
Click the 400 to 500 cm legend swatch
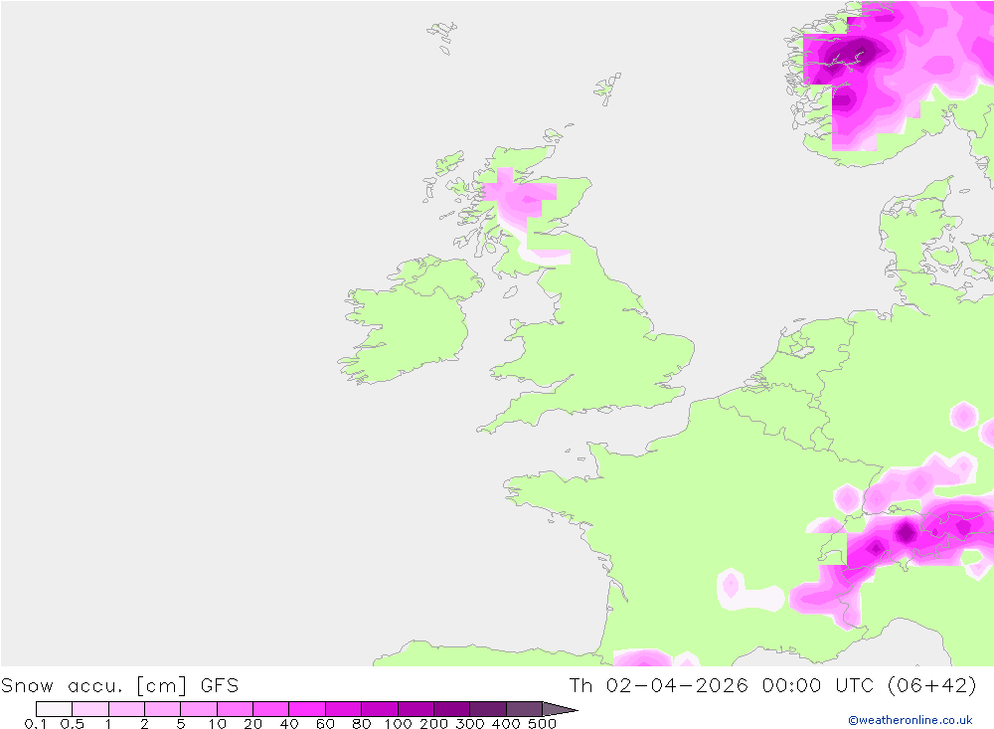(x=524, y=709)
